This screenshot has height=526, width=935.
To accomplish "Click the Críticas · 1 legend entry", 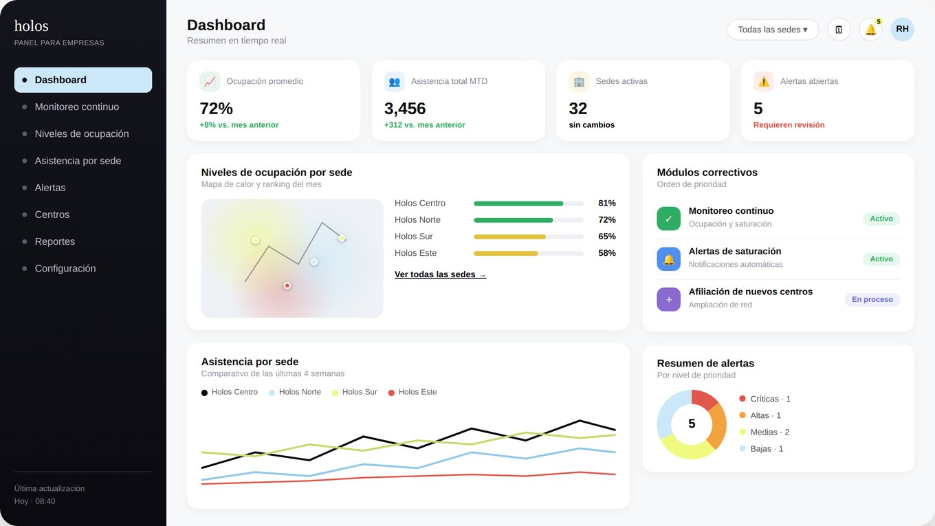I will pos(765,399).
